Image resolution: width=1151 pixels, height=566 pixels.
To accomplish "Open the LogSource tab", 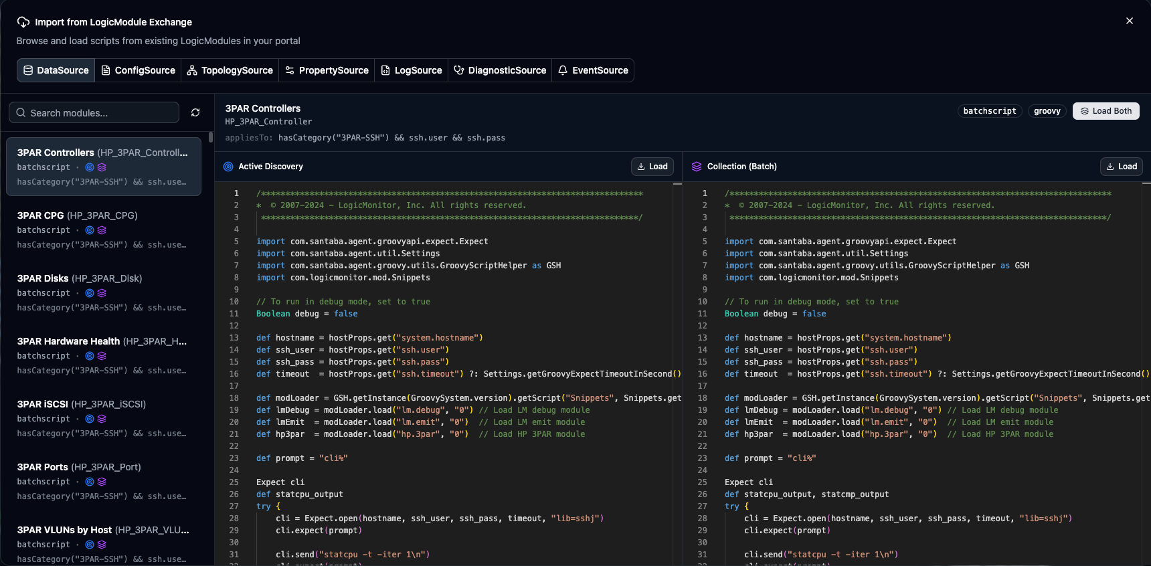I will pos(411,70).
